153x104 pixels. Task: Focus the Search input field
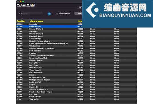pos(31,14)
